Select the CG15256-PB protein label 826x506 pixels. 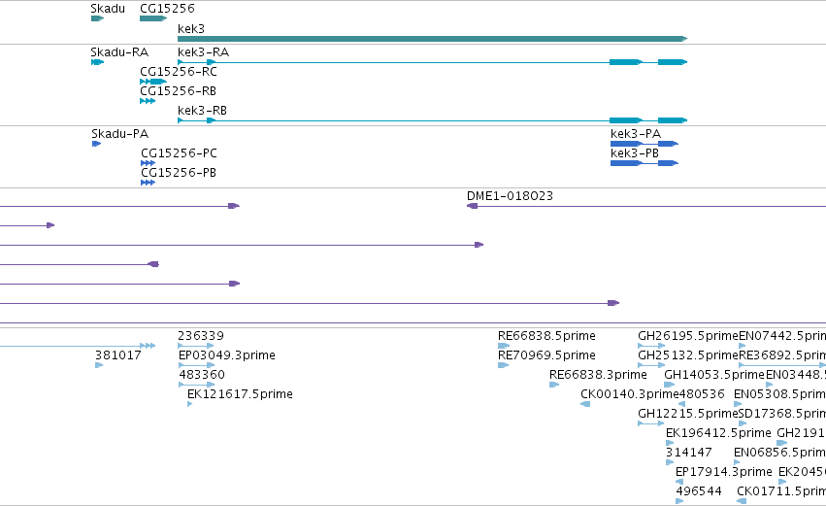pos(179,173)
